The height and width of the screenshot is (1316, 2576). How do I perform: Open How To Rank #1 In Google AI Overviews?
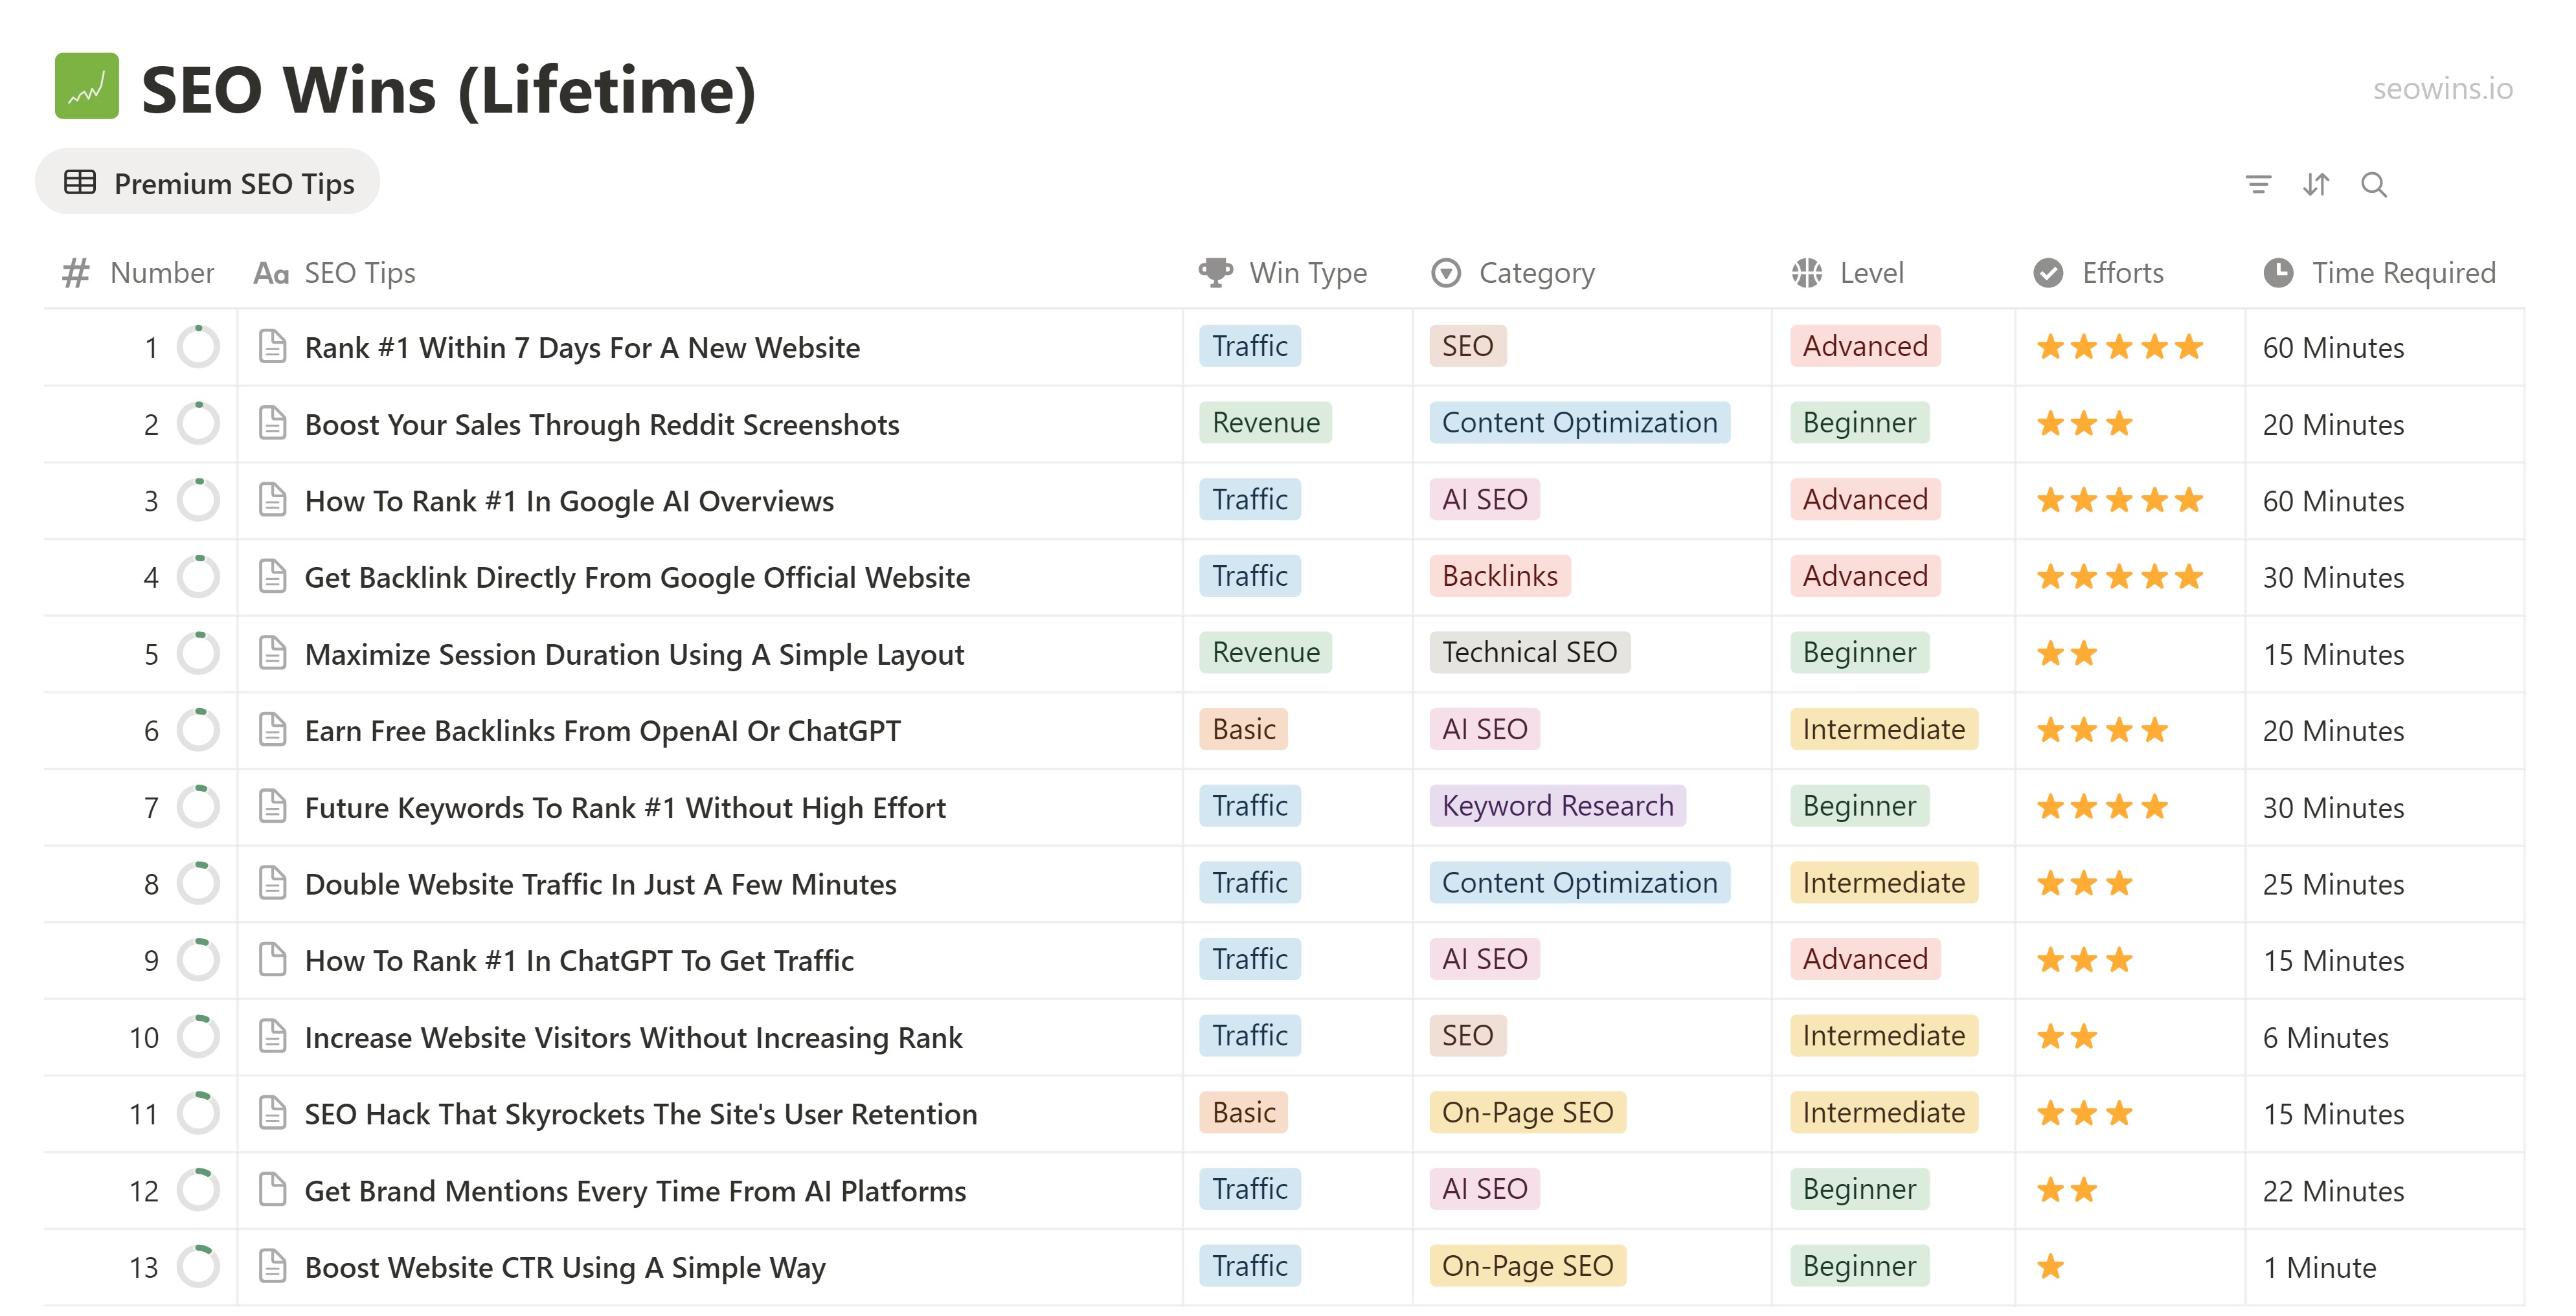(x=568, y=501)
